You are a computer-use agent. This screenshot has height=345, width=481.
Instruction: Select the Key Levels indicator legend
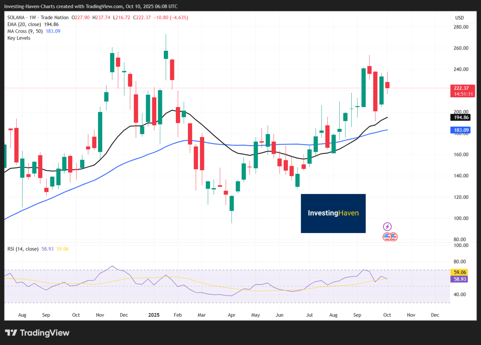coord(19,38)
